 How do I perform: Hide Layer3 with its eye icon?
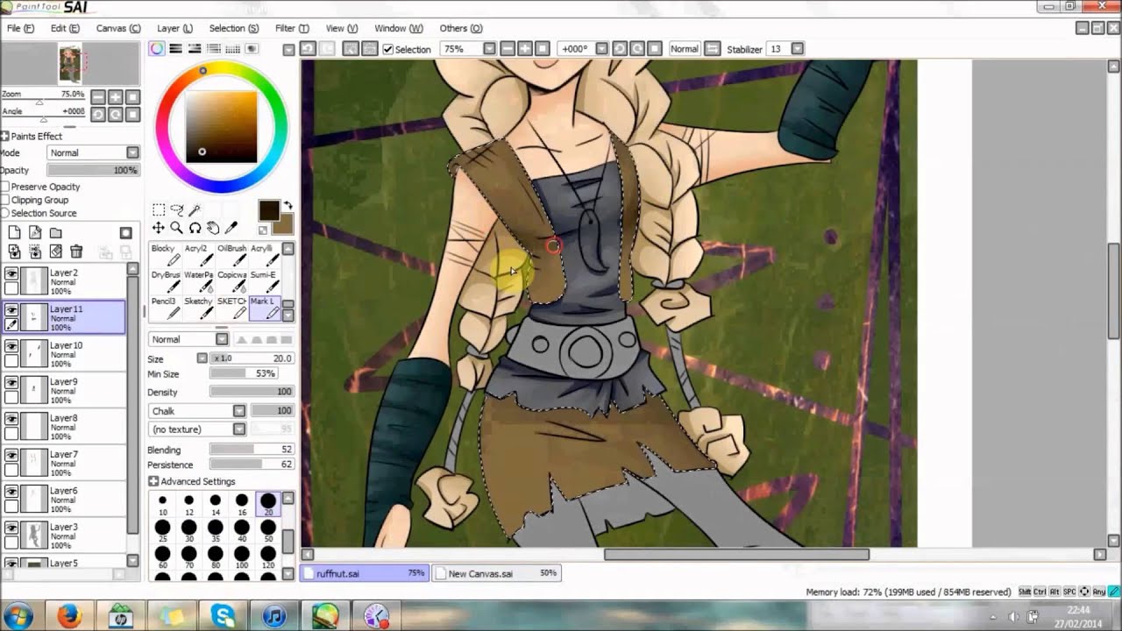coord(11,528)
